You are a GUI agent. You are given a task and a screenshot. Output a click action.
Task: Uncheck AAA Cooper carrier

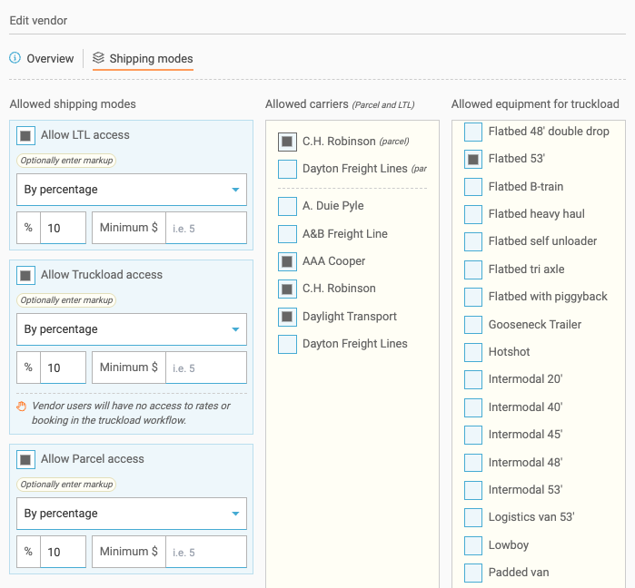tap(287, 261)
